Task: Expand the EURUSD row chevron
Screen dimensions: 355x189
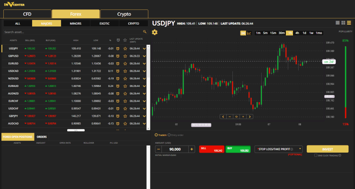Action: pos(144,63)
